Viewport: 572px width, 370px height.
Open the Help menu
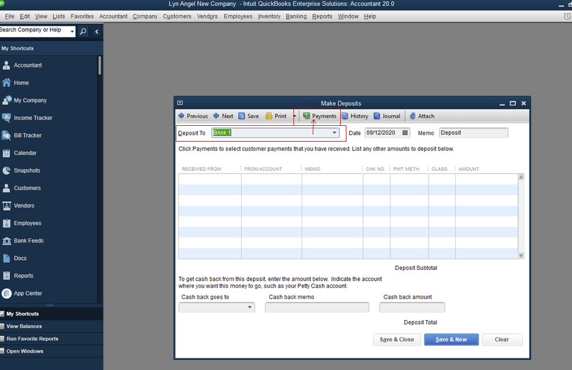(370, 17)
